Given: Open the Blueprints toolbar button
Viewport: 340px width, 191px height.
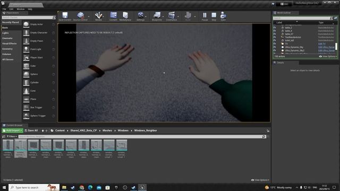Looking at the screenshot, I should click(157, 16).
